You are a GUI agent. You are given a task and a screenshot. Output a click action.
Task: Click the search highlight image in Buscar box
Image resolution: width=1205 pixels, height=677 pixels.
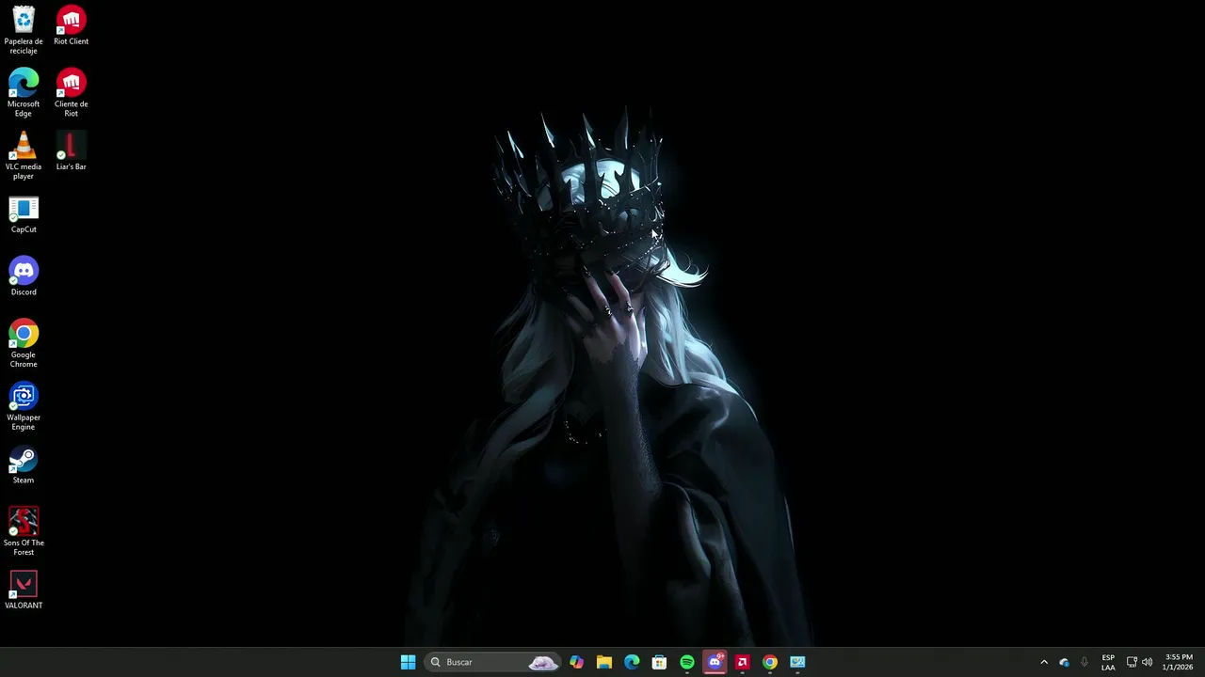click(x=543, y=662)
